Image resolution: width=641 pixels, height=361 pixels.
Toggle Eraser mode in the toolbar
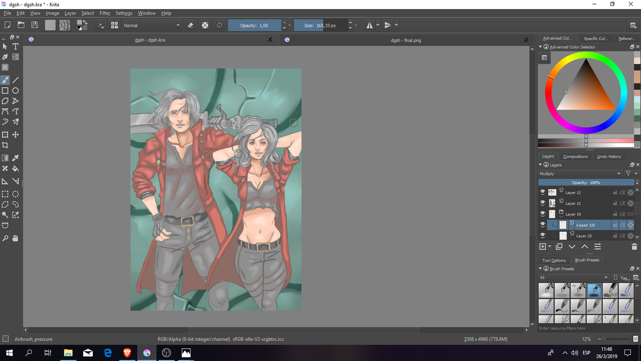coord(190,25)
